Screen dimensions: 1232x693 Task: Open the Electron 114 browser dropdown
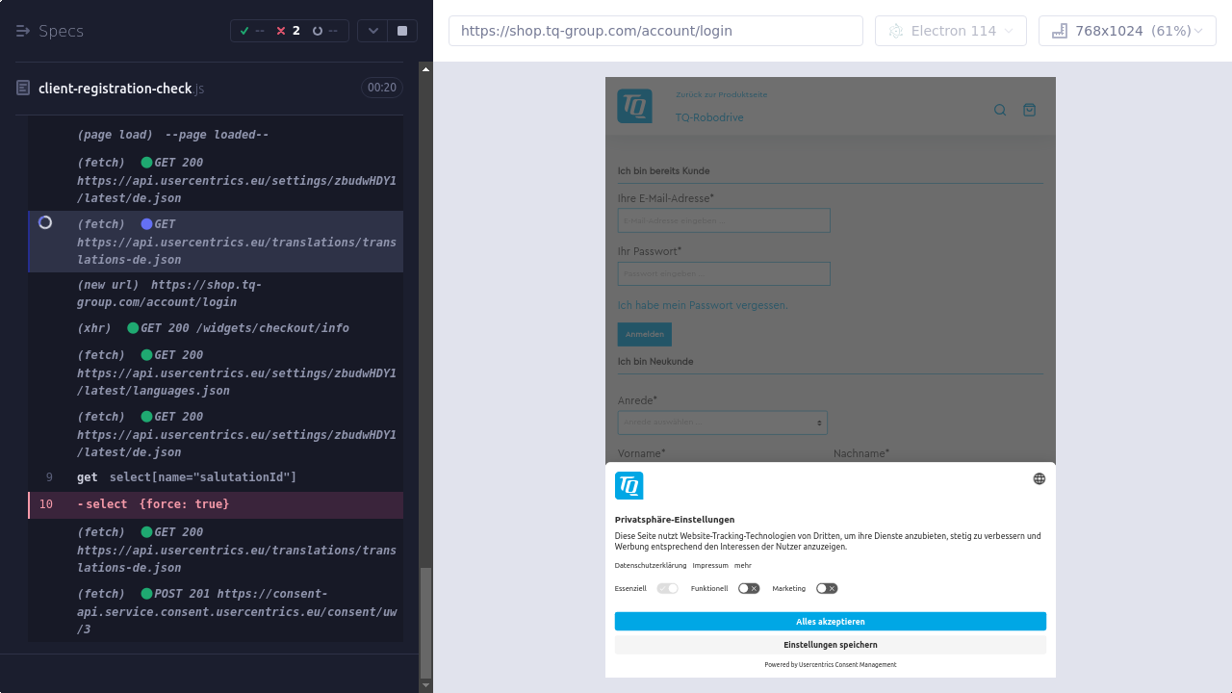(950, 31)
